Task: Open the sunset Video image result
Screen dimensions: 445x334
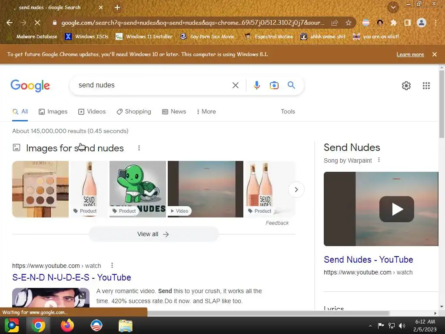Action: click(206, 189)
